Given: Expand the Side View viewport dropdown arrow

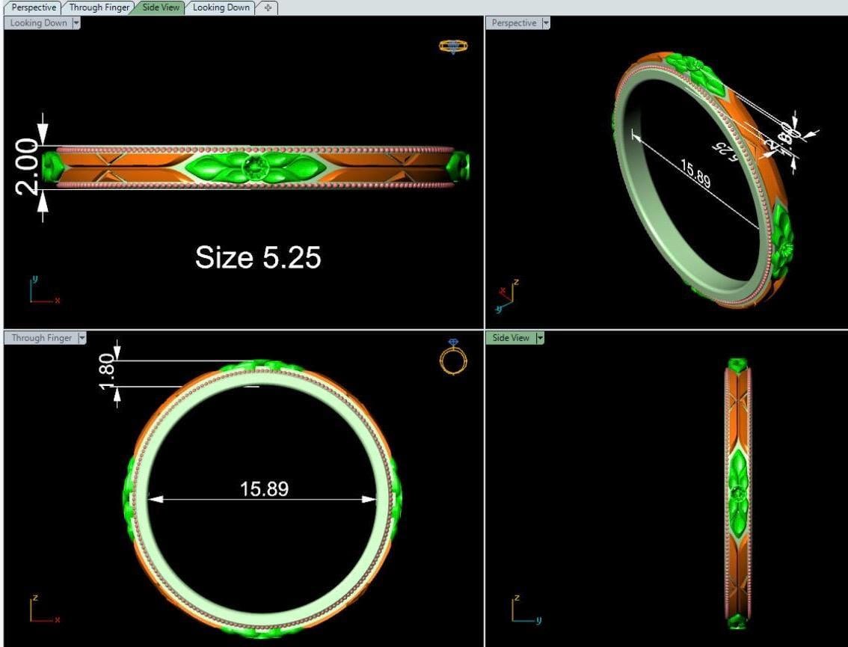Looking at the screenshot, I should coord(539,338).
